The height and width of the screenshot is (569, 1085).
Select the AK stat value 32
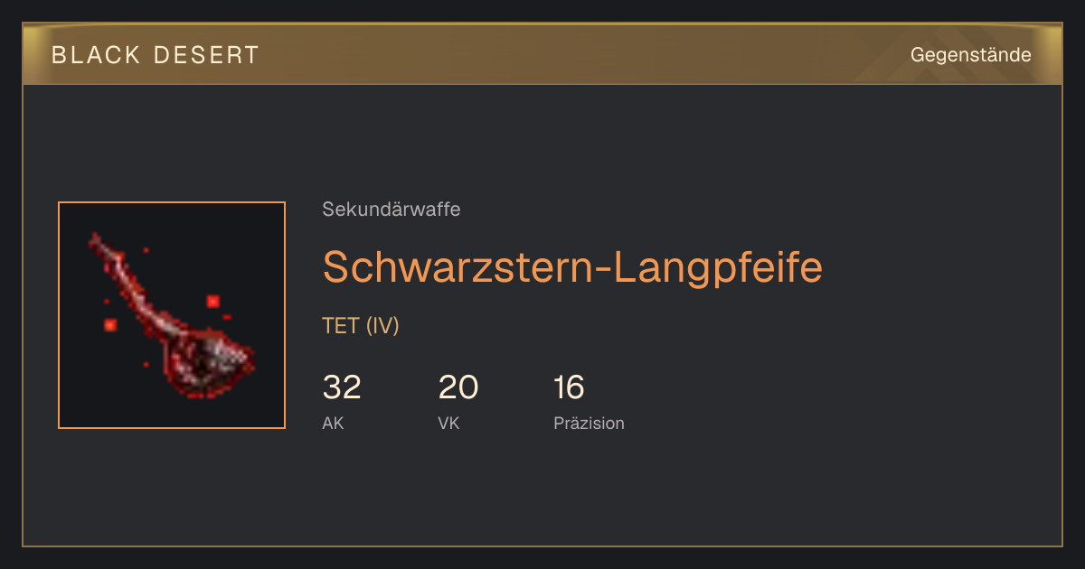coord(342,387)
